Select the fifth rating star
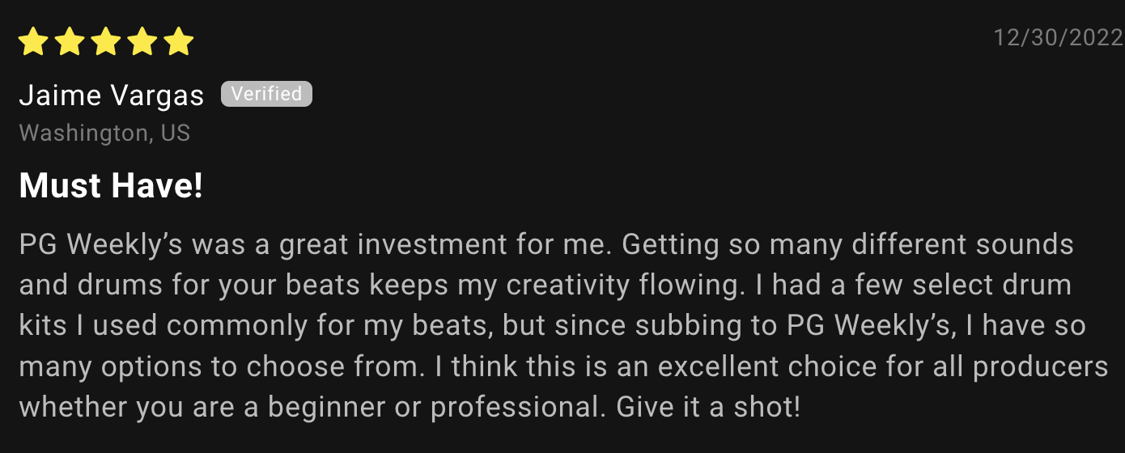The width and height of the screenshot is (1125, 453). coord(179,41)
